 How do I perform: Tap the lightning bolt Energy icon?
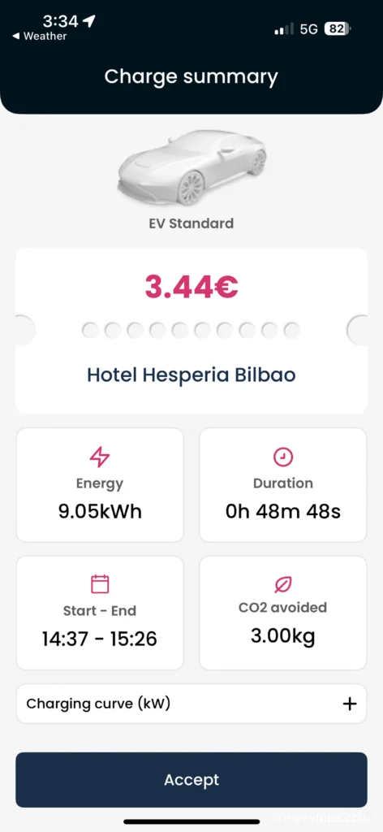(x=100, y=457)
